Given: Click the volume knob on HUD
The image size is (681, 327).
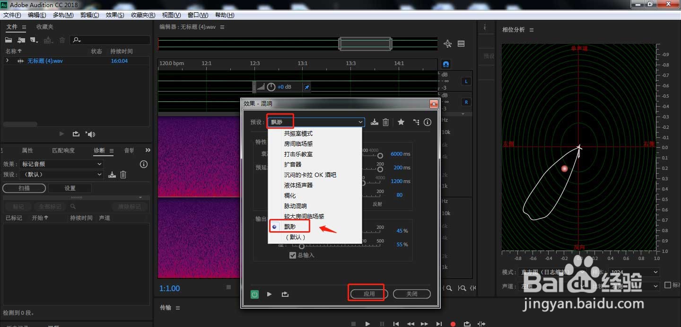Looking at the screenshot, I should point(271,87).
